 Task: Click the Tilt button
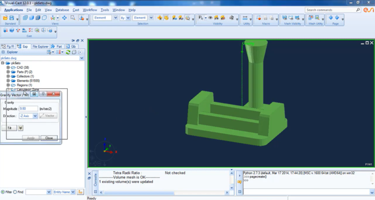pyautogui.click(x=9, y=128)
